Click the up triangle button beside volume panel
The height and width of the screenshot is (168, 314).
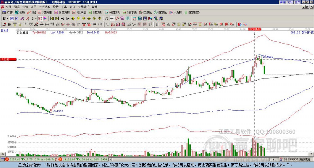pos(3,154)
